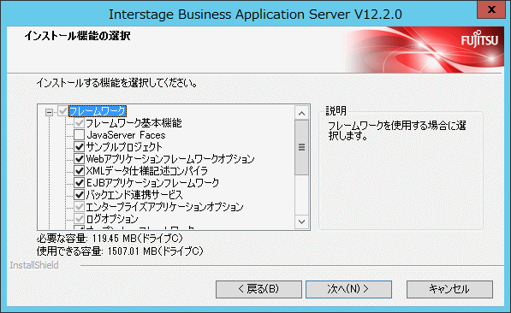Uncheck バックエンド連携サービス checkbox

79,195
